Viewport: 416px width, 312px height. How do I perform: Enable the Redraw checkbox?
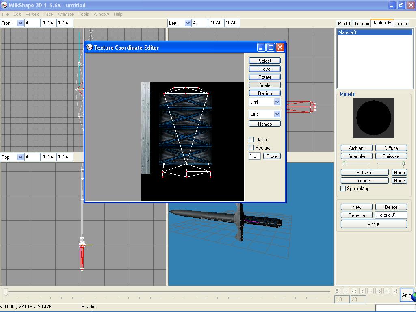251,147
